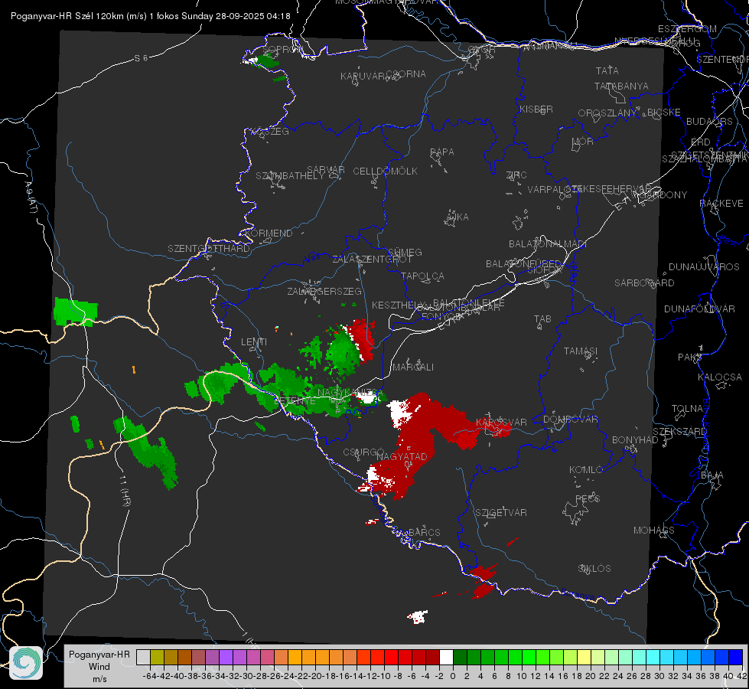Select the PAPA town label
The image size is (749, 689).
[442, 152]
